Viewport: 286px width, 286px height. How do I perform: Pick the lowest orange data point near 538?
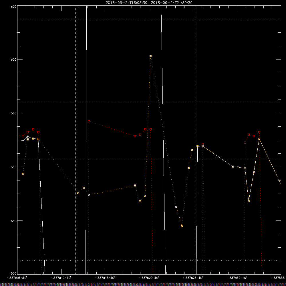182,226
